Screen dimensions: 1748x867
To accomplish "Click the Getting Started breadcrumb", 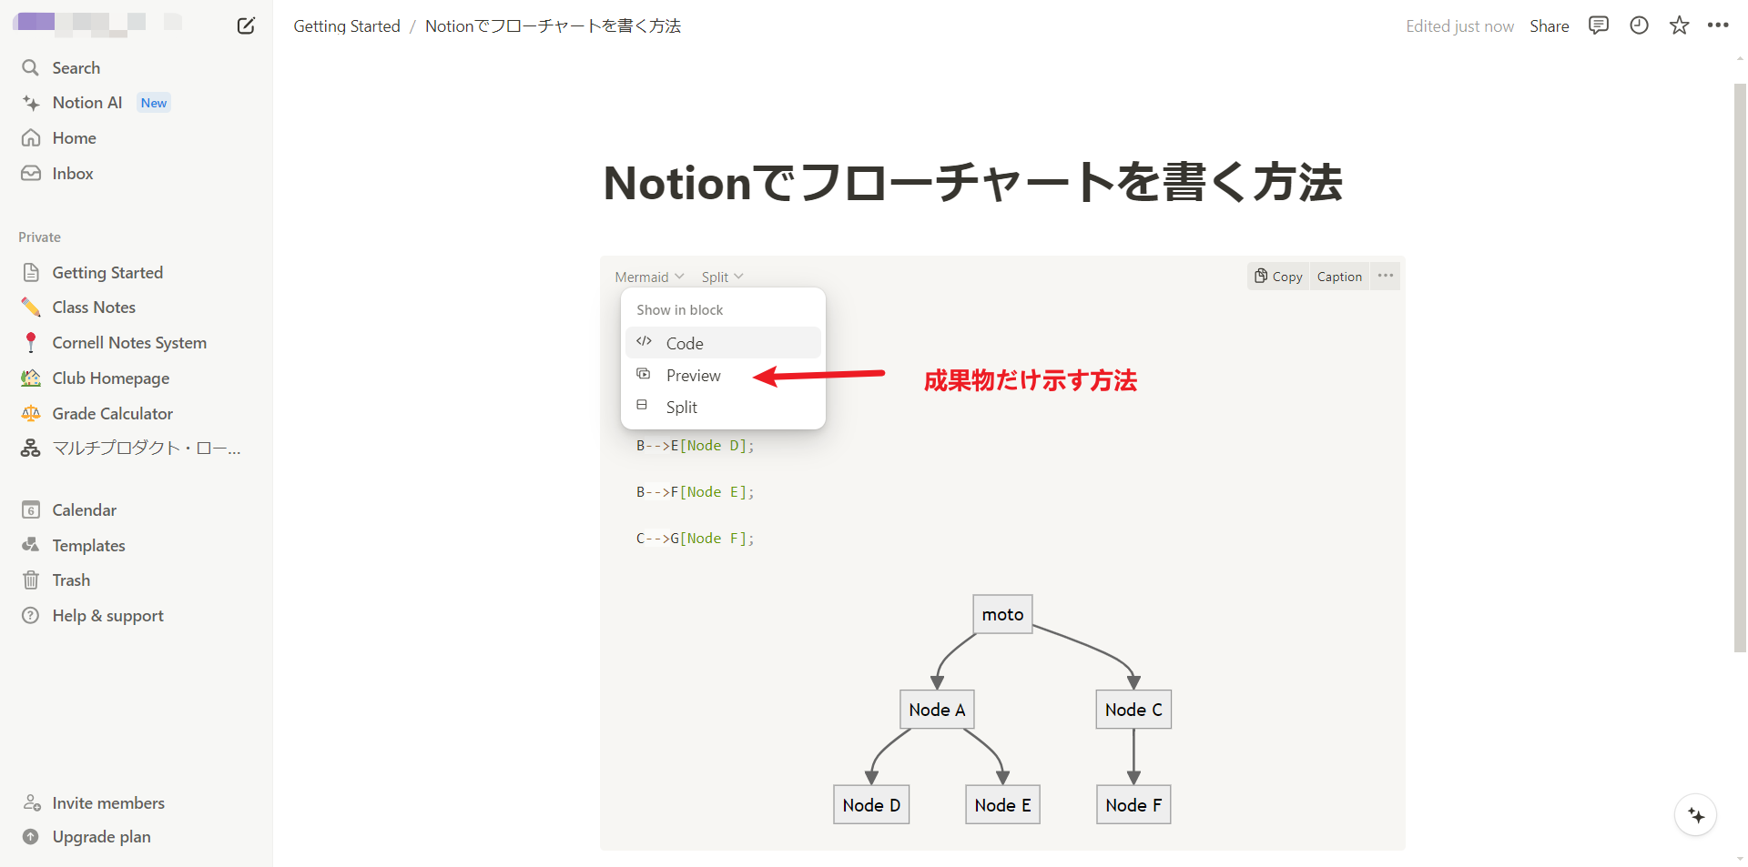I will [x=347, y=26].
